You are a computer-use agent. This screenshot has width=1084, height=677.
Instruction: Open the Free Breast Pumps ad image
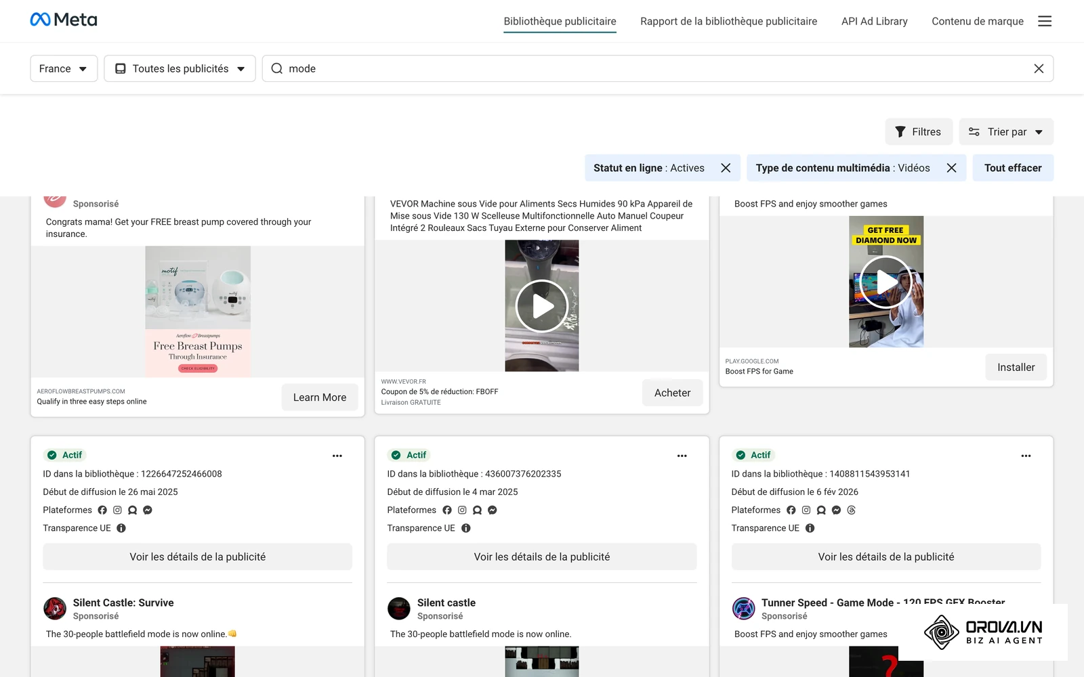pos(198,311)
